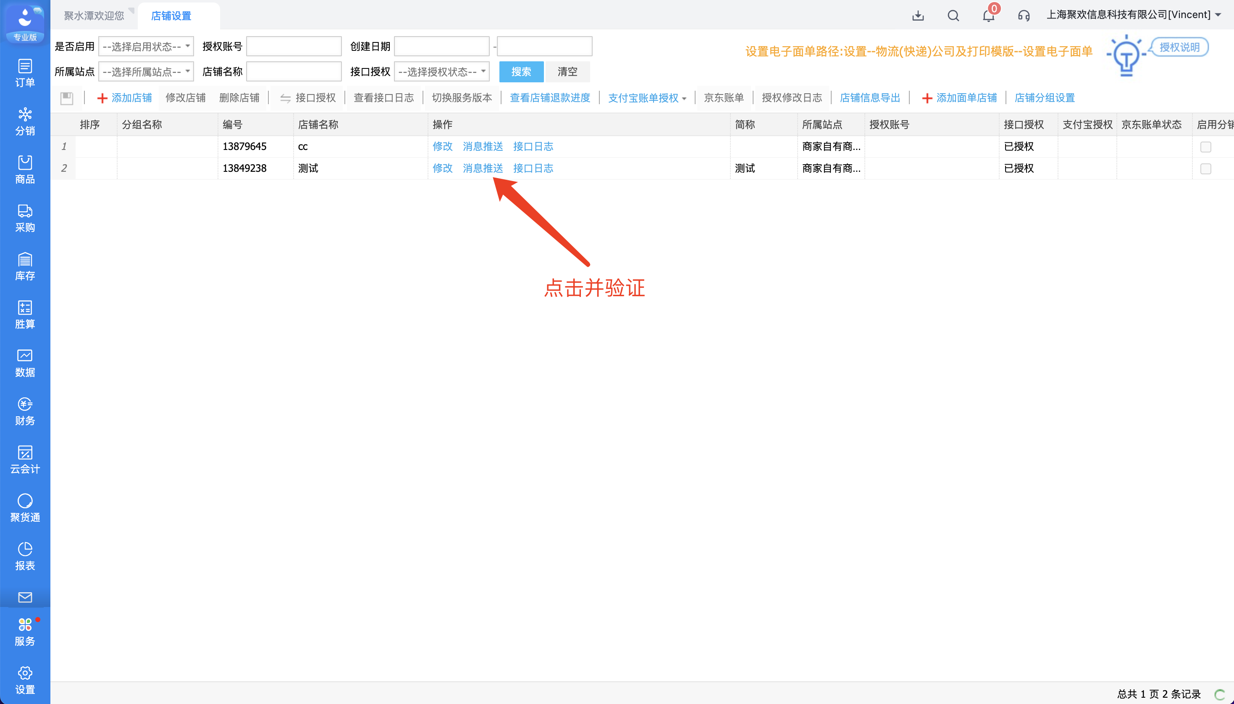1234x704 pixels.
Task: Enable 启用分销 checkbox for store cc
Action: [x=1205, y=147]
